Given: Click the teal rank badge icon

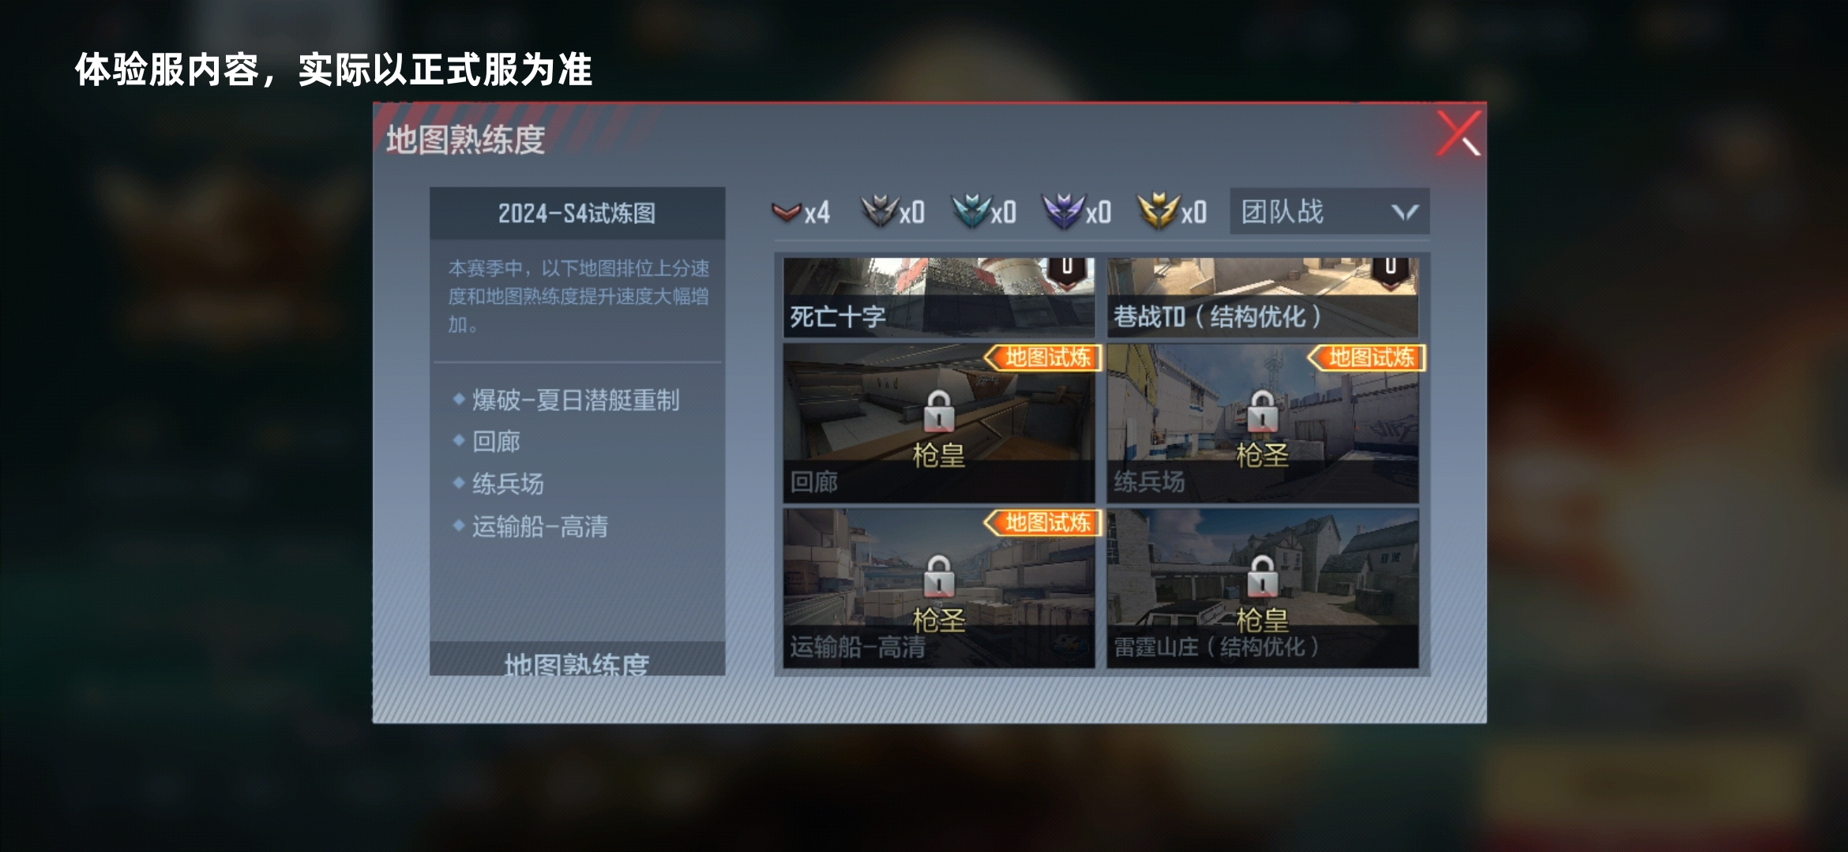Looking at the screenshot, I should [x=971, y=211].
